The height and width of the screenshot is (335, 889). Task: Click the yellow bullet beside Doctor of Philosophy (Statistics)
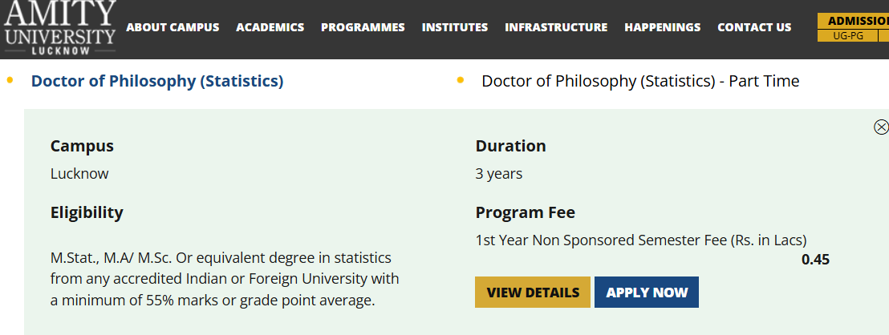point(10,80)
